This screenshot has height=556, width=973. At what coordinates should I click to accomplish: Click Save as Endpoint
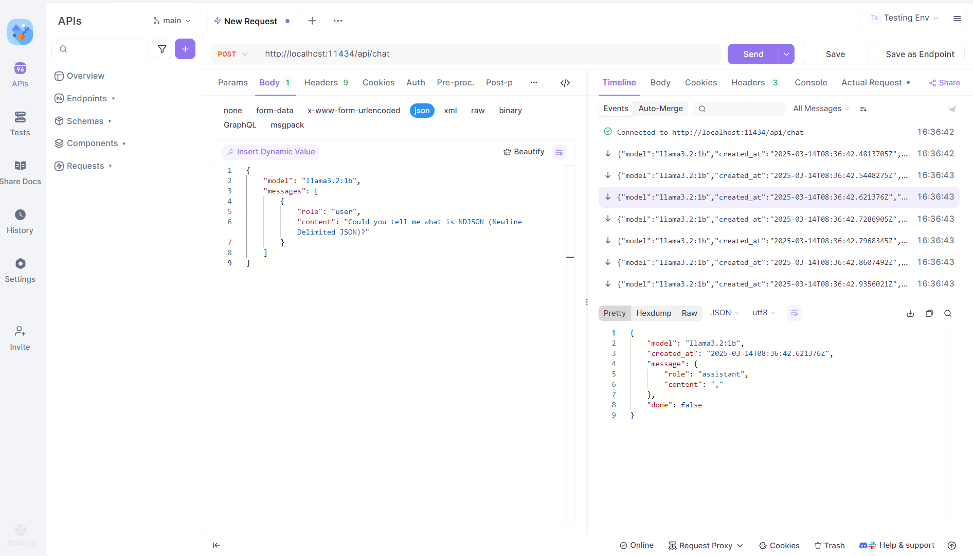920,54
